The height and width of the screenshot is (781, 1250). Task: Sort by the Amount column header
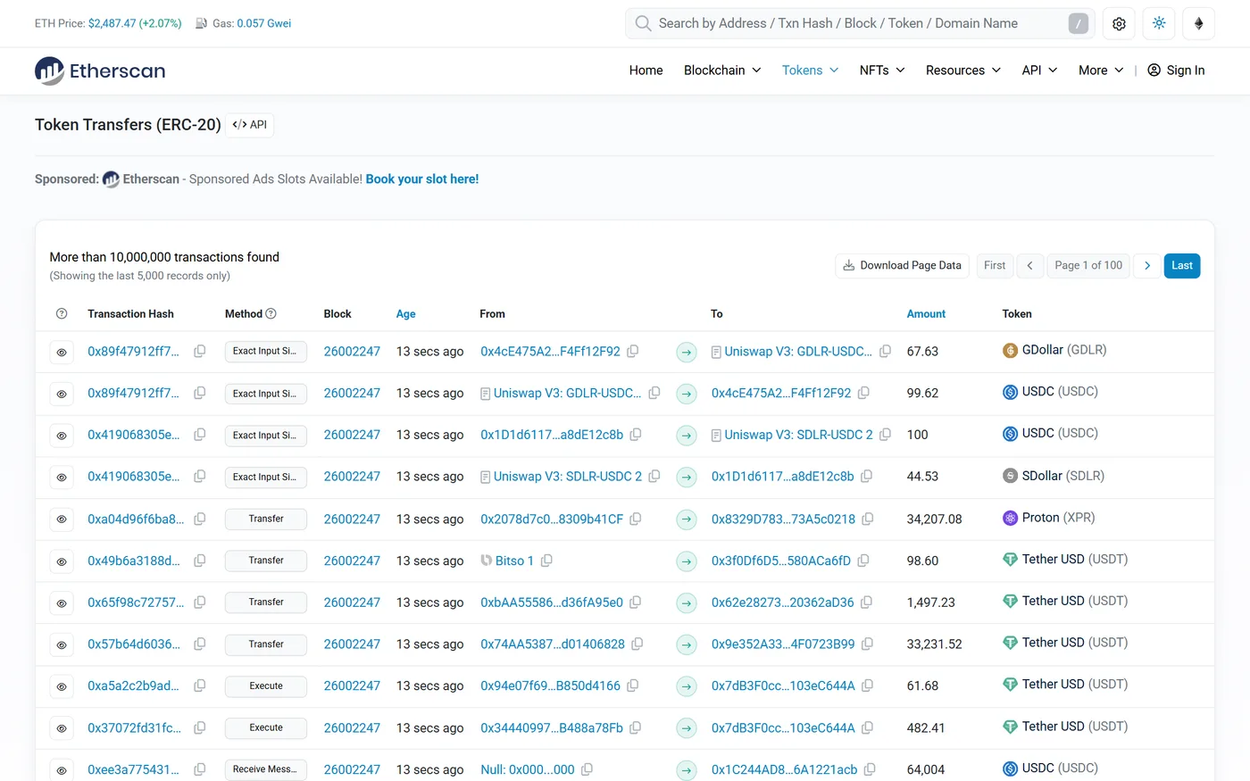click(926, 314)
